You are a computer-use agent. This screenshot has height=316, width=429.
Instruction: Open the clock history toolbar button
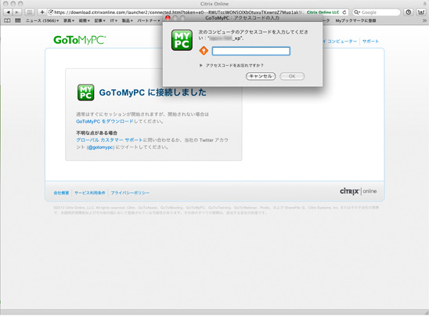(x=408, y=13)
